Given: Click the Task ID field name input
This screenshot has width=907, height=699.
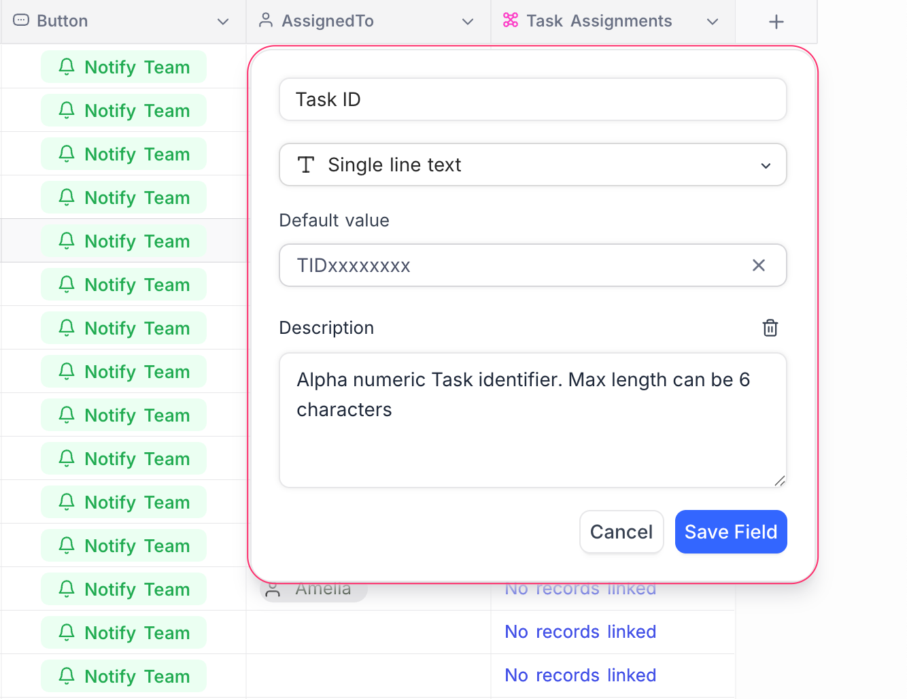Looking at the screenshot, I should point(532,99).
